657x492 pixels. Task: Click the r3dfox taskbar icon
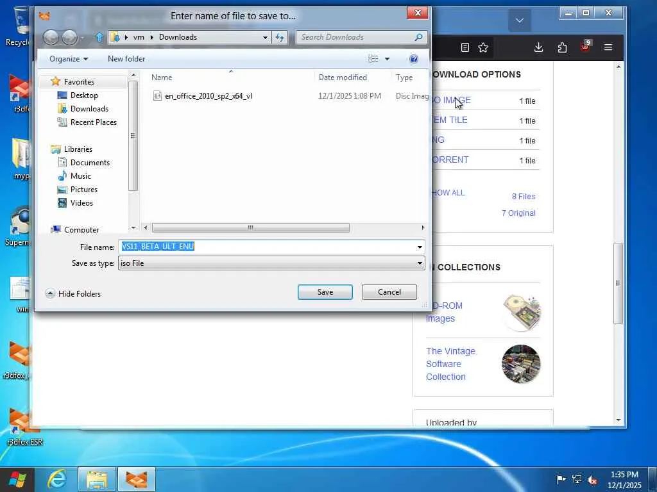137,479
